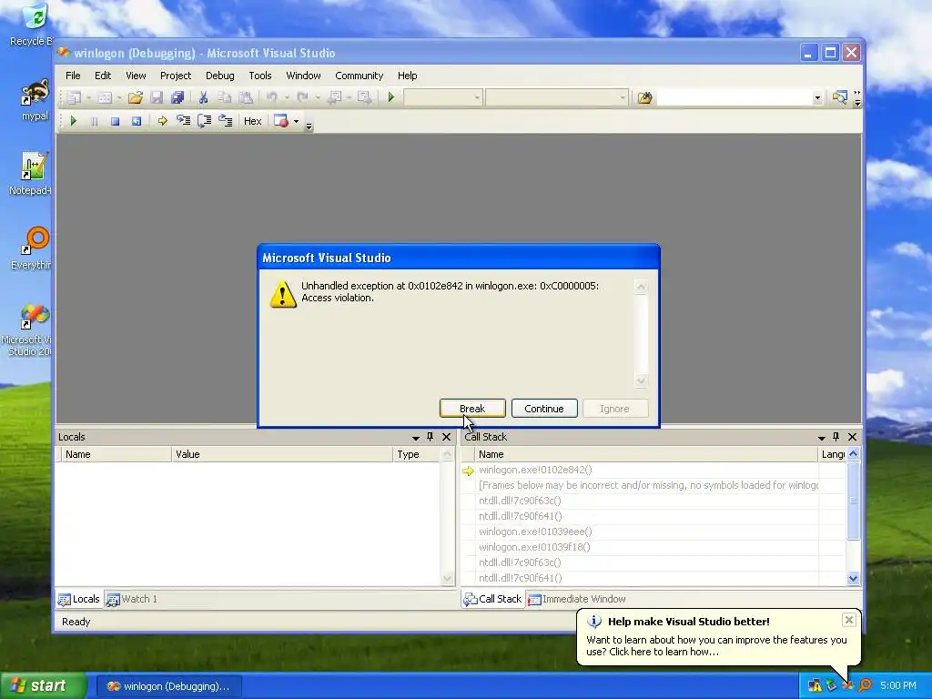The height and width of the screenshot is (699, 932).
Task: Click the Call Stack vertical scrollbar thumb
Action: coord(854,501)
